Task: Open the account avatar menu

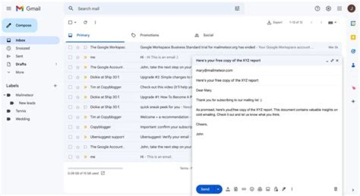Action: point(351,8)
